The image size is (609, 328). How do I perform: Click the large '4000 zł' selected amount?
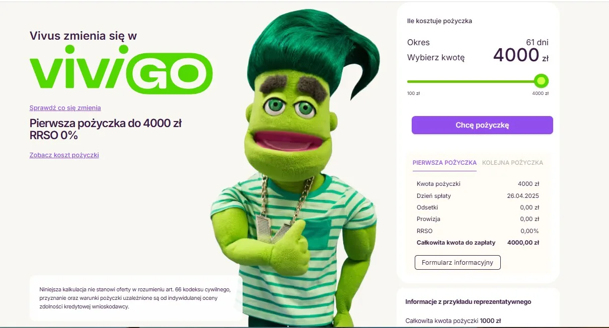(x=520, y=55)
